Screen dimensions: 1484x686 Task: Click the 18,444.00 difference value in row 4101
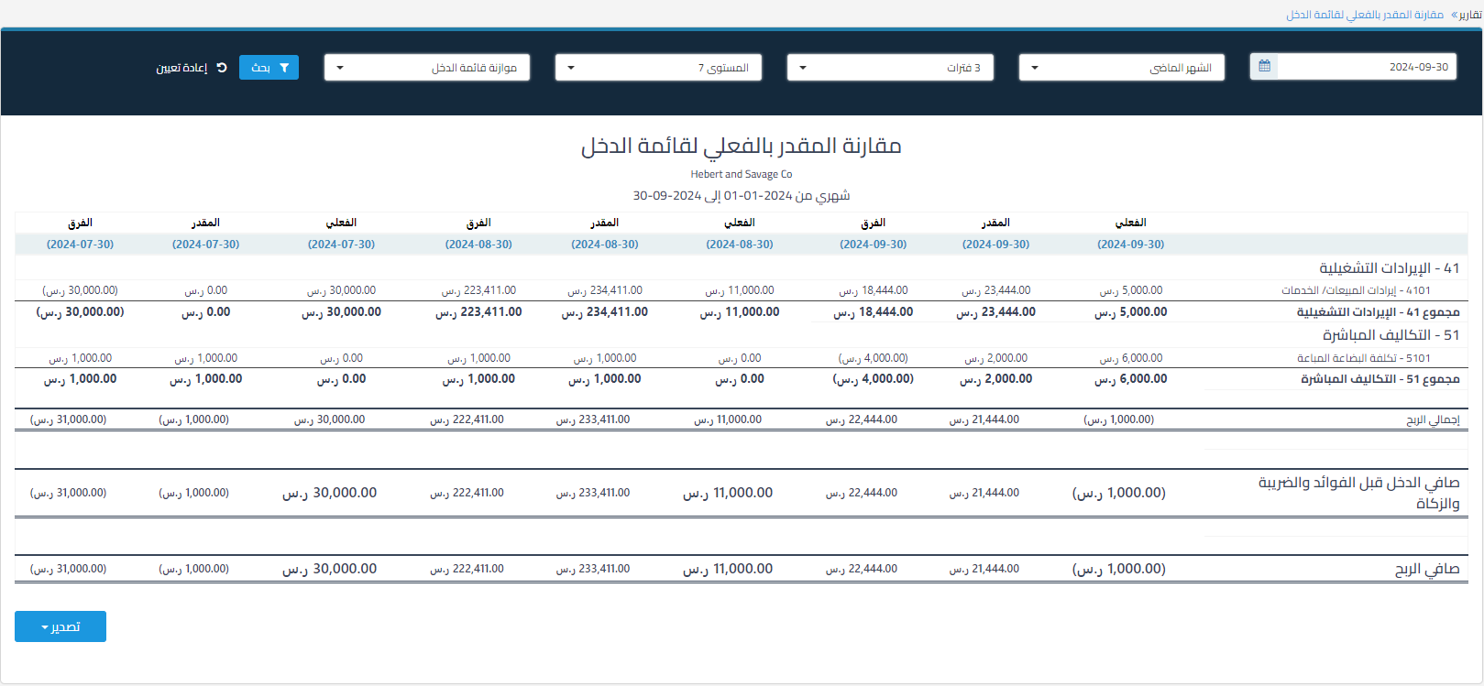(x=874, y=290)
